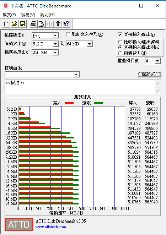Save results with the floppy disk icon

coord(22,24)
